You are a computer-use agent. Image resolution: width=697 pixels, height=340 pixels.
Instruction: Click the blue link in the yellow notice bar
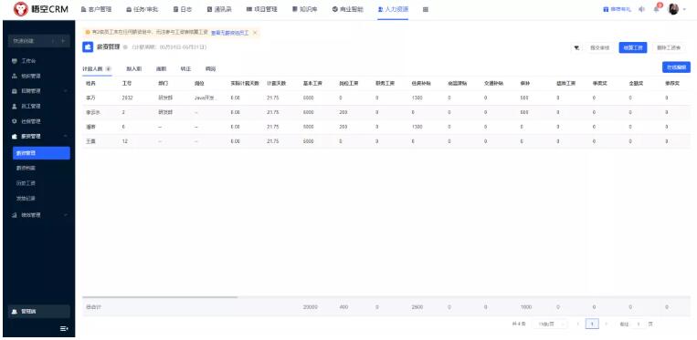click(229, 33)
